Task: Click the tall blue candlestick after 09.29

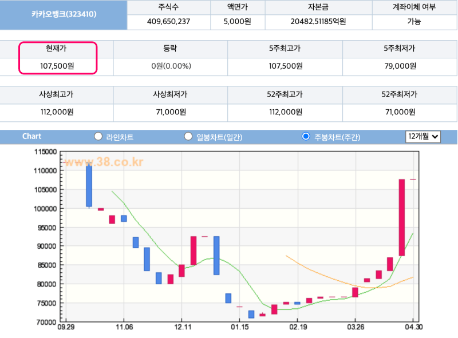Action: (x=89, y=185)
